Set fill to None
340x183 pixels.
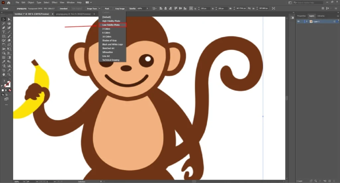[x=10, y=90]
